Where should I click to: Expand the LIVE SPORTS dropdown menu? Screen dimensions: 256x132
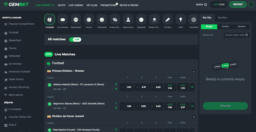[45, 5]
